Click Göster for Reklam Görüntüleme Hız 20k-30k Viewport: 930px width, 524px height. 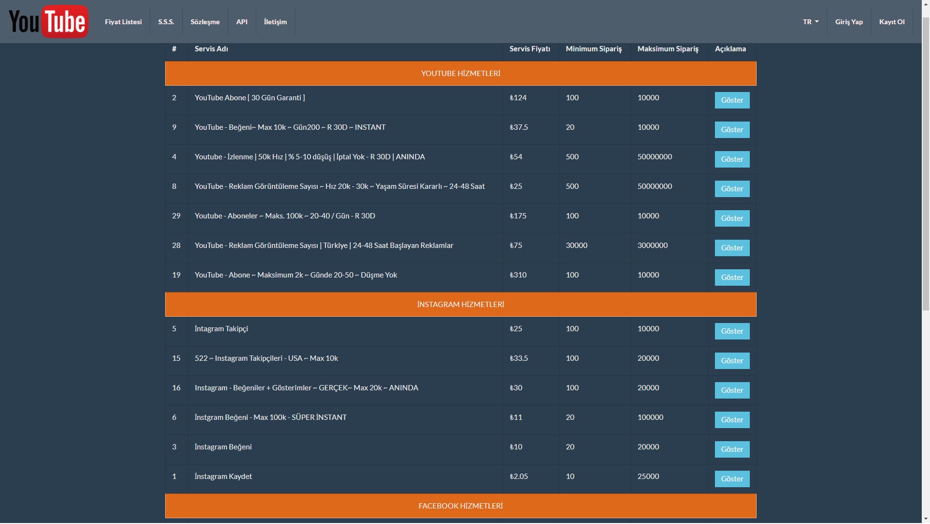tap(732, 189)
